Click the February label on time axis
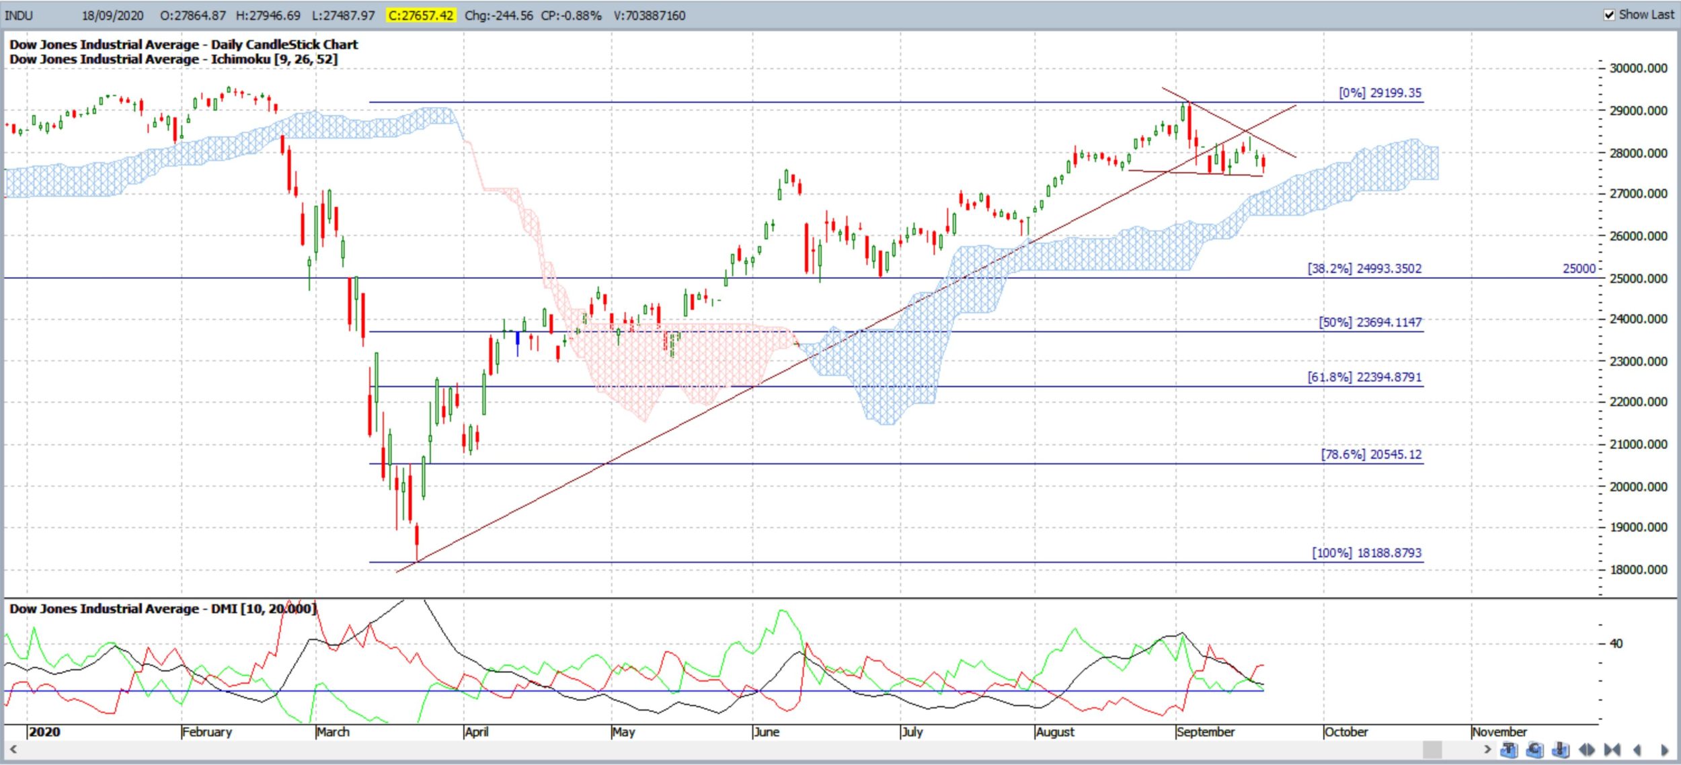The width and height of the screenshot is (1681, 765). click(x=207, y=731)
